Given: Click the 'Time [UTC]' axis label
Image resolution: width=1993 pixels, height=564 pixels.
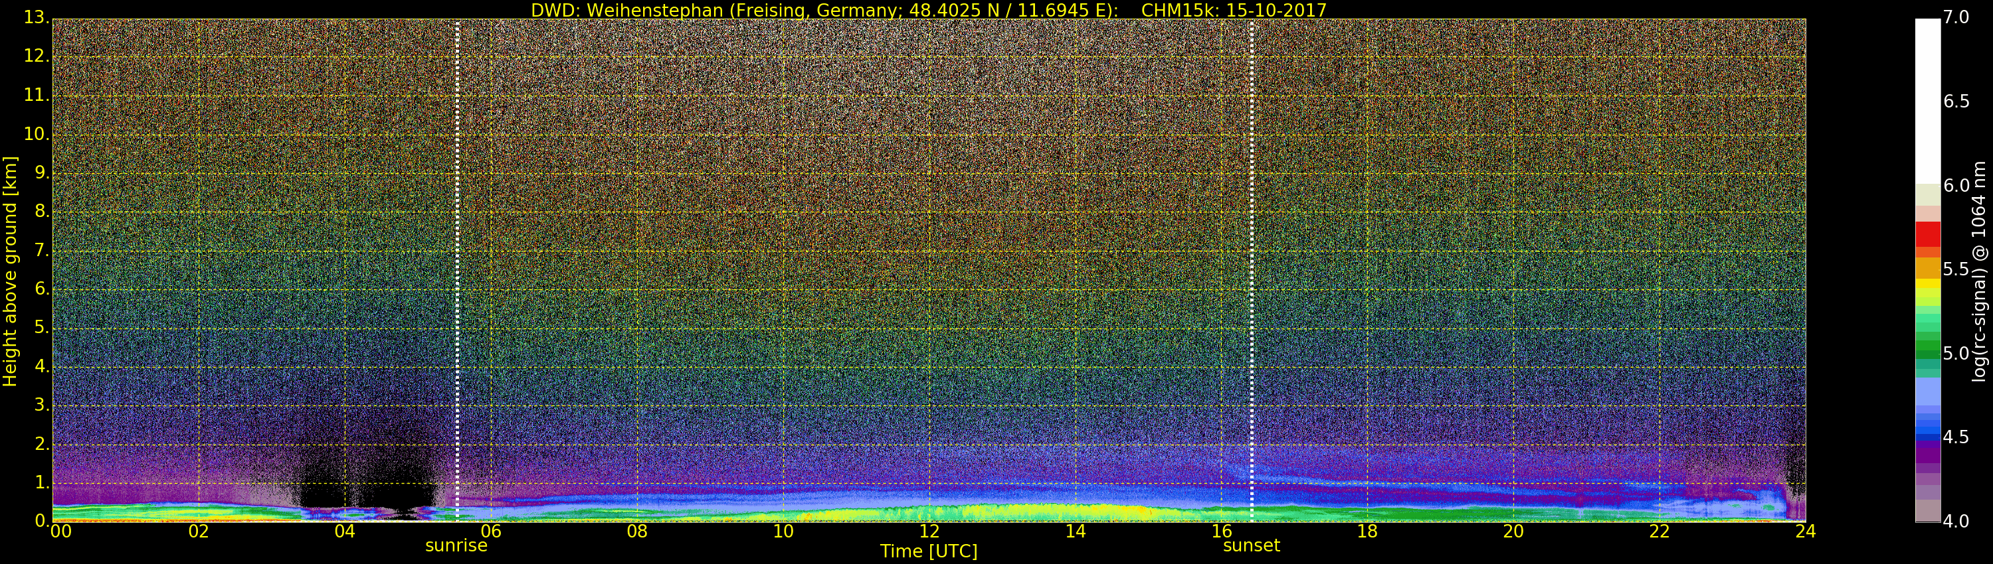Looking at the screenshot, I should [x=929, y=551].
